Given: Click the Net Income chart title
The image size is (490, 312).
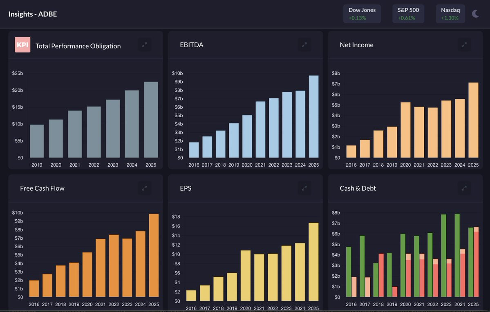Looking at the screenshot, I should [356, 45].
